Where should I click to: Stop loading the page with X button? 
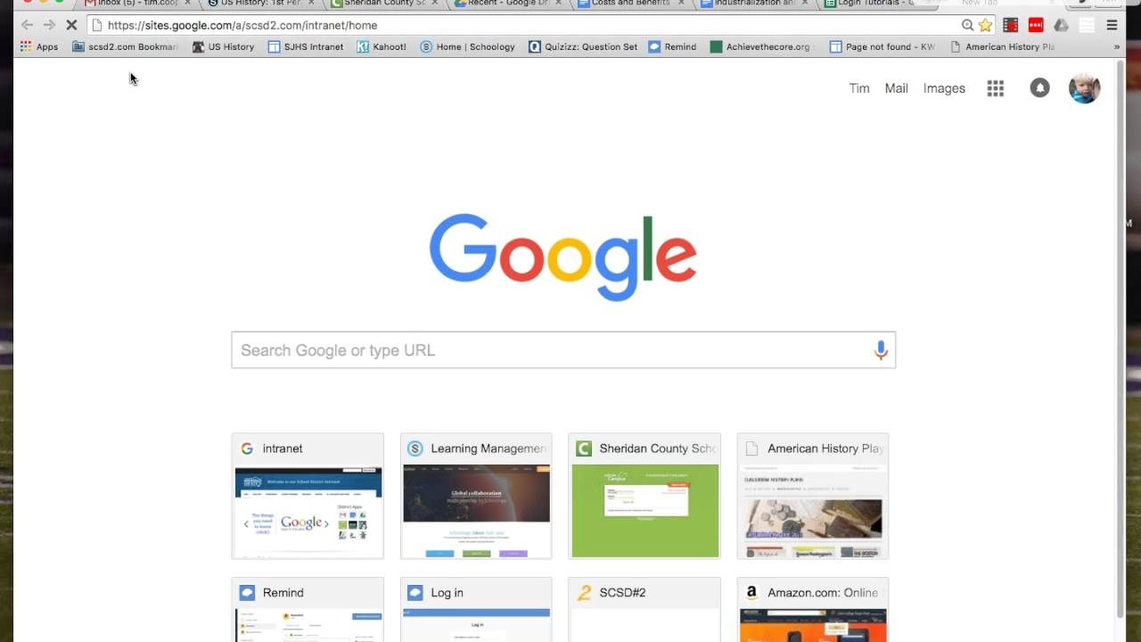(x=71, y=25)
